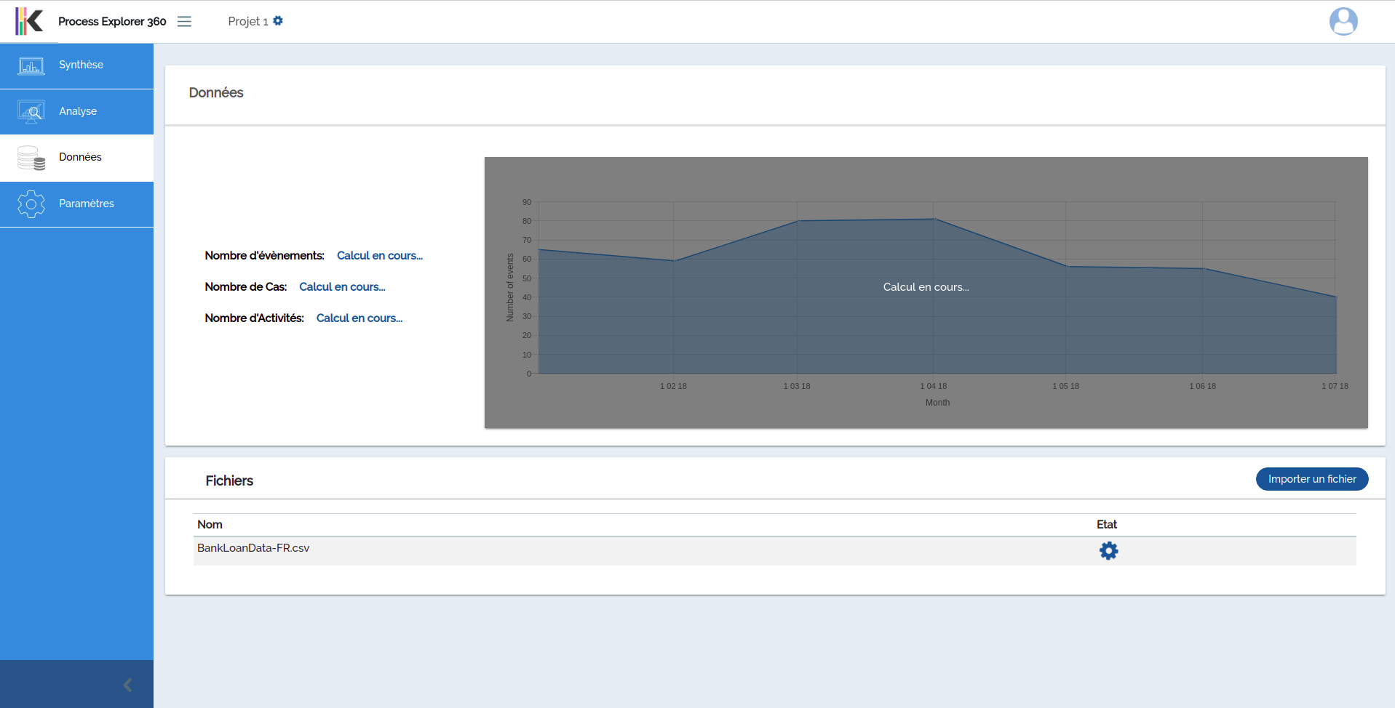This screenshot has width=1395, height=708.
Task: Click the 1 04 18 peak on chart
Action: [934, 219]
